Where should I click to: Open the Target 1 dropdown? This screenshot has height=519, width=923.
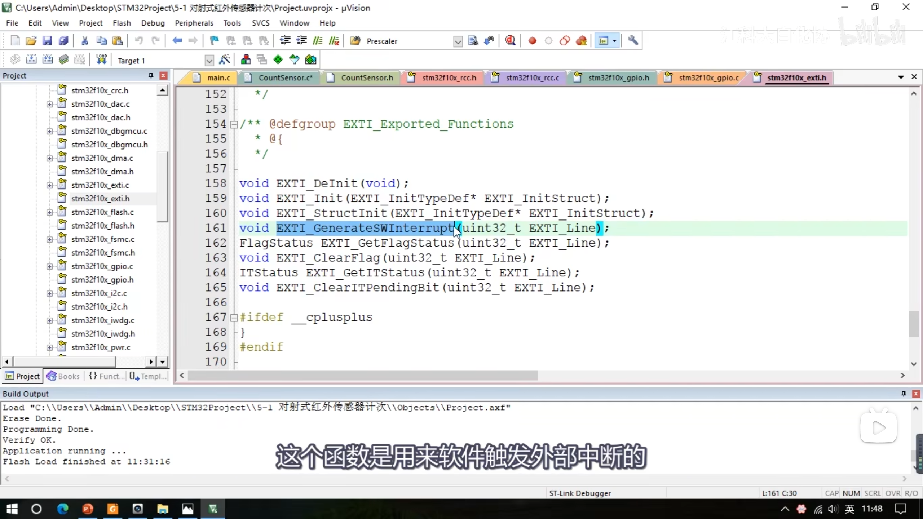pos(209,61)
